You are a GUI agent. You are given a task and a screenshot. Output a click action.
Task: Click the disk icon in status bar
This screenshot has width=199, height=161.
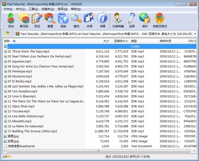click(5, 157)
